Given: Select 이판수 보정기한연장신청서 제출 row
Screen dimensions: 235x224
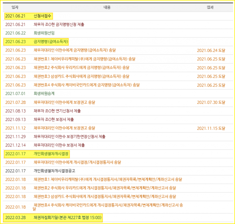Looking at the screenshot, I should (x=118, y=137).
